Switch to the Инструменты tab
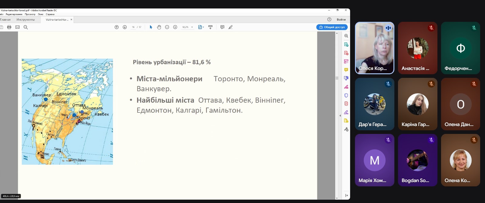 (25, 20)
